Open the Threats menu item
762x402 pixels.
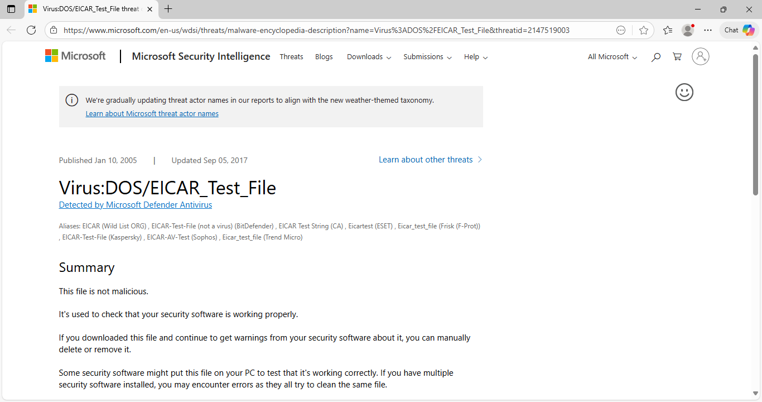[291, 57]
